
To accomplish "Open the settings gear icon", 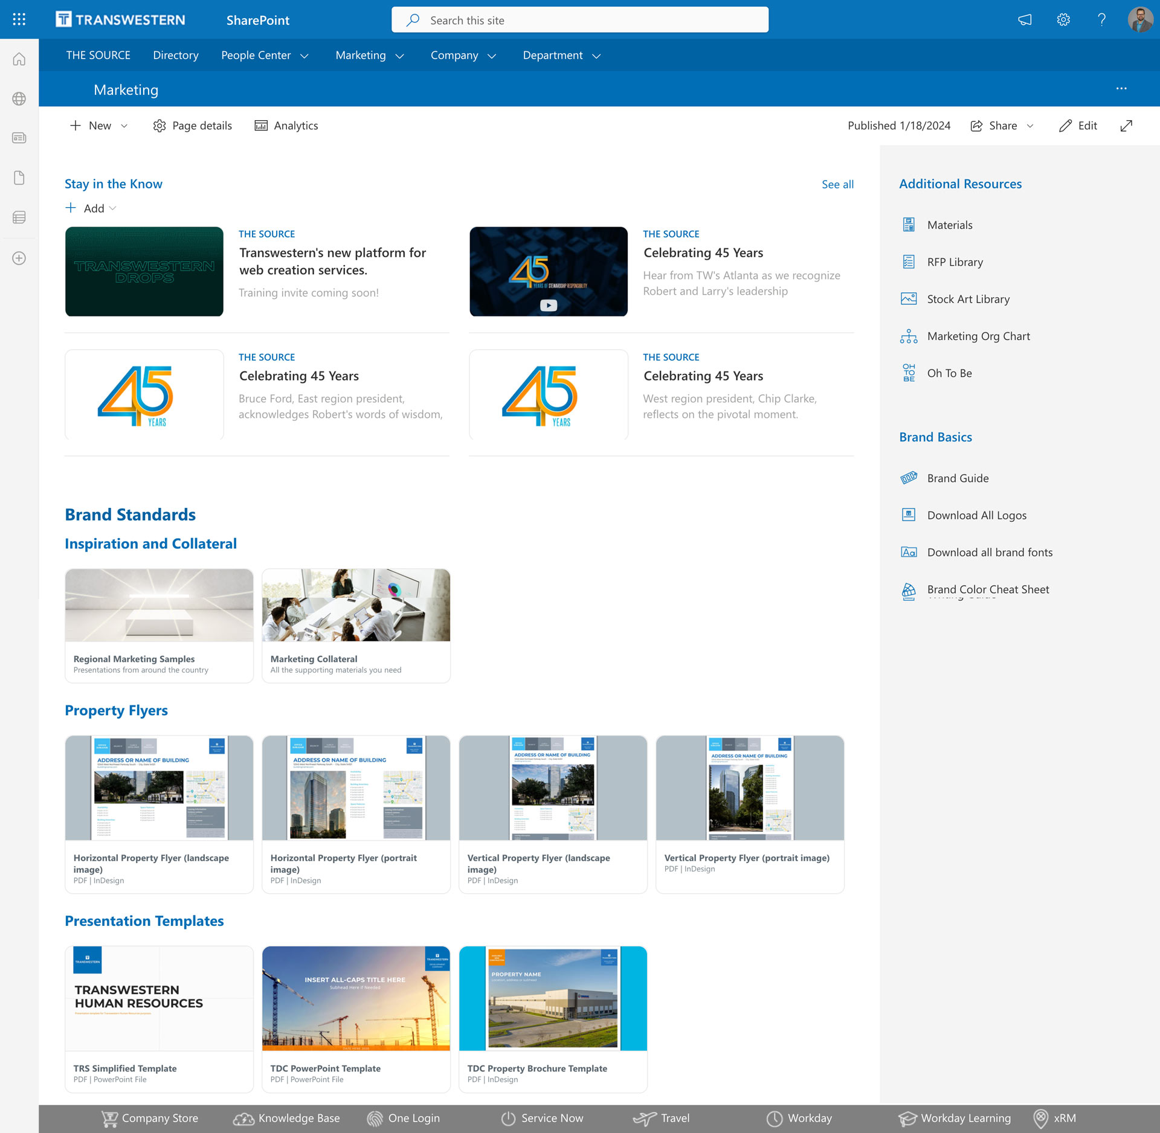I will 1063,20.
